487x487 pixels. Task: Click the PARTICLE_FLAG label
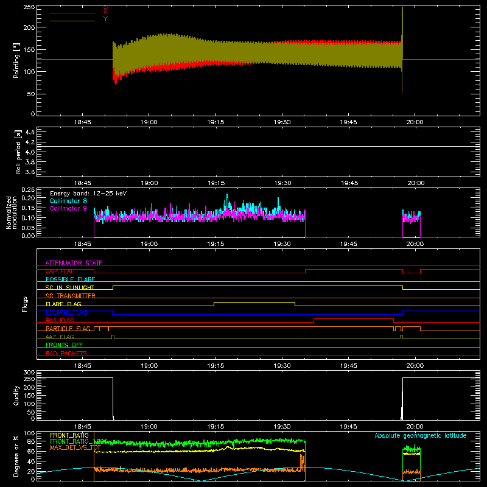tap(68, 329)
